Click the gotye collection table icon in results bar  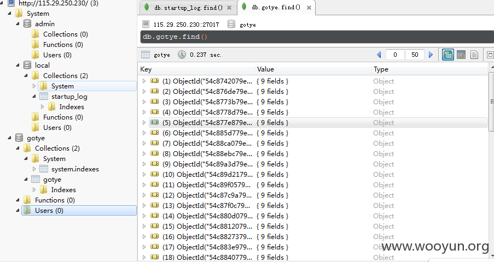coord(145,55)
